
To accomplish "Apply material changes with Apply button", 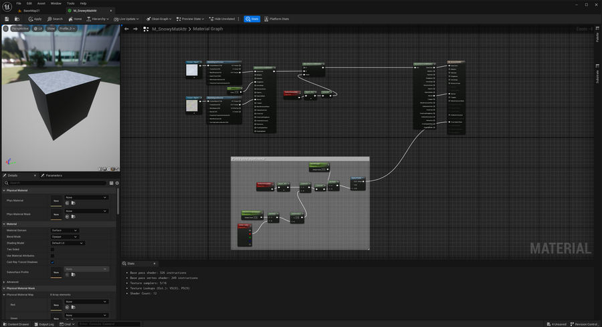I will [x=35, y=19].
